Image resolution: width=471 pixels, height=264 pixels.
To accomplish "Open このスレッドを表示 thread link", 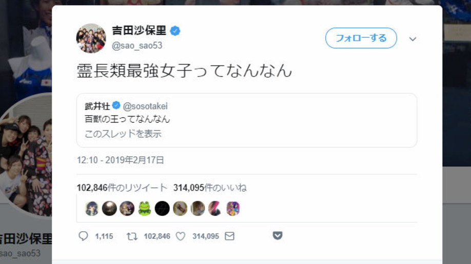I will click(x=123, y=134).
